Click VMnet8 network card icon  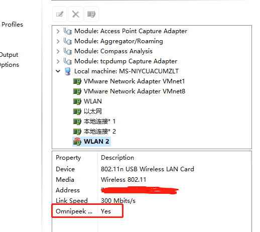(x=77, y=91)
